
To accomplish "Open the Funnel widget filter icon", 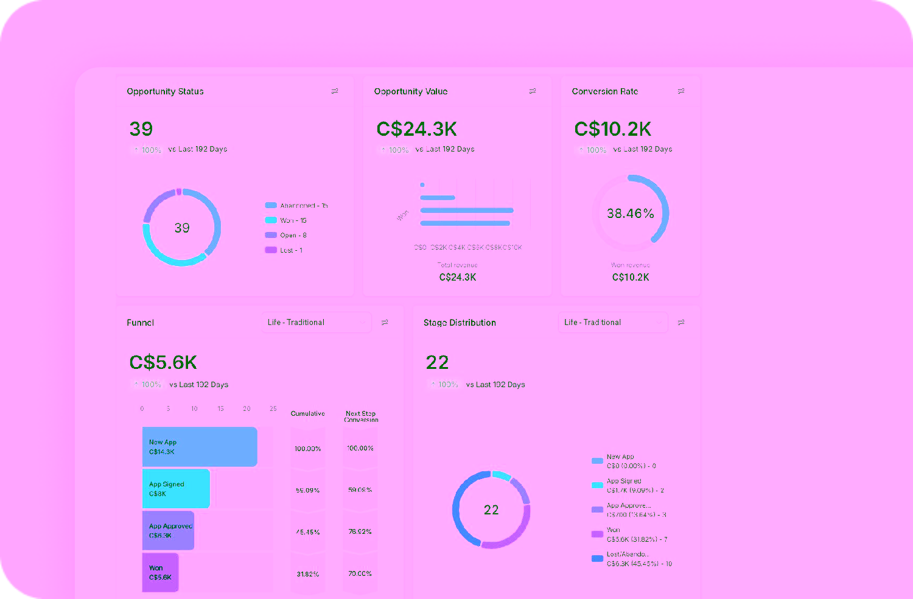I will tap(385, 323).
